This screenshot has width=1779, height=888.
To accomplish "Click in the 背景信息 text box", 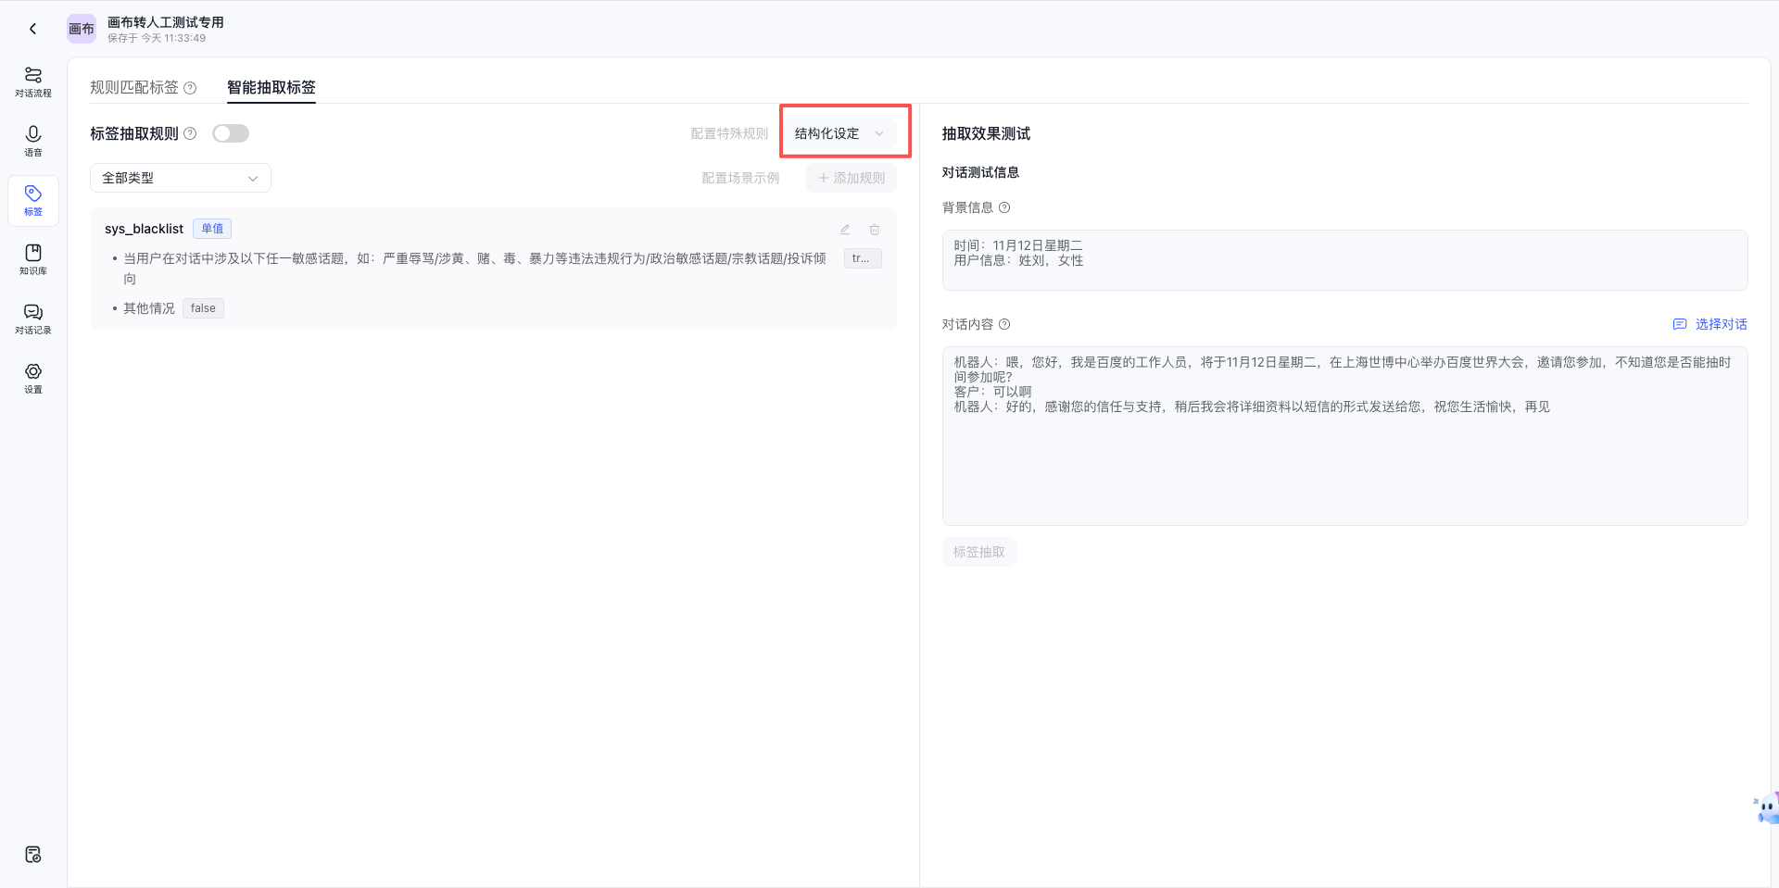I will (1345, 260).
